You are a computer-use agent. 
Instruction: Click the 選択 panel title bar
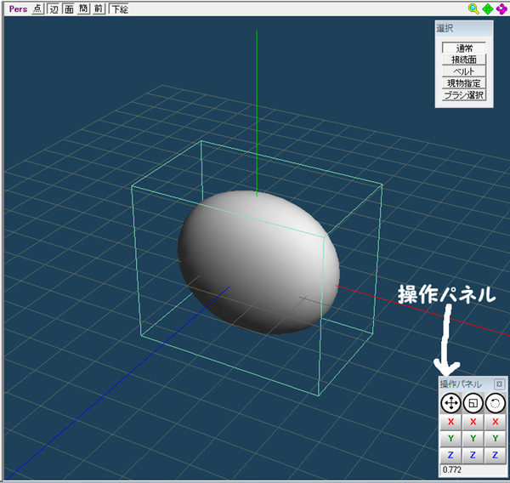[x=464, y=29]
